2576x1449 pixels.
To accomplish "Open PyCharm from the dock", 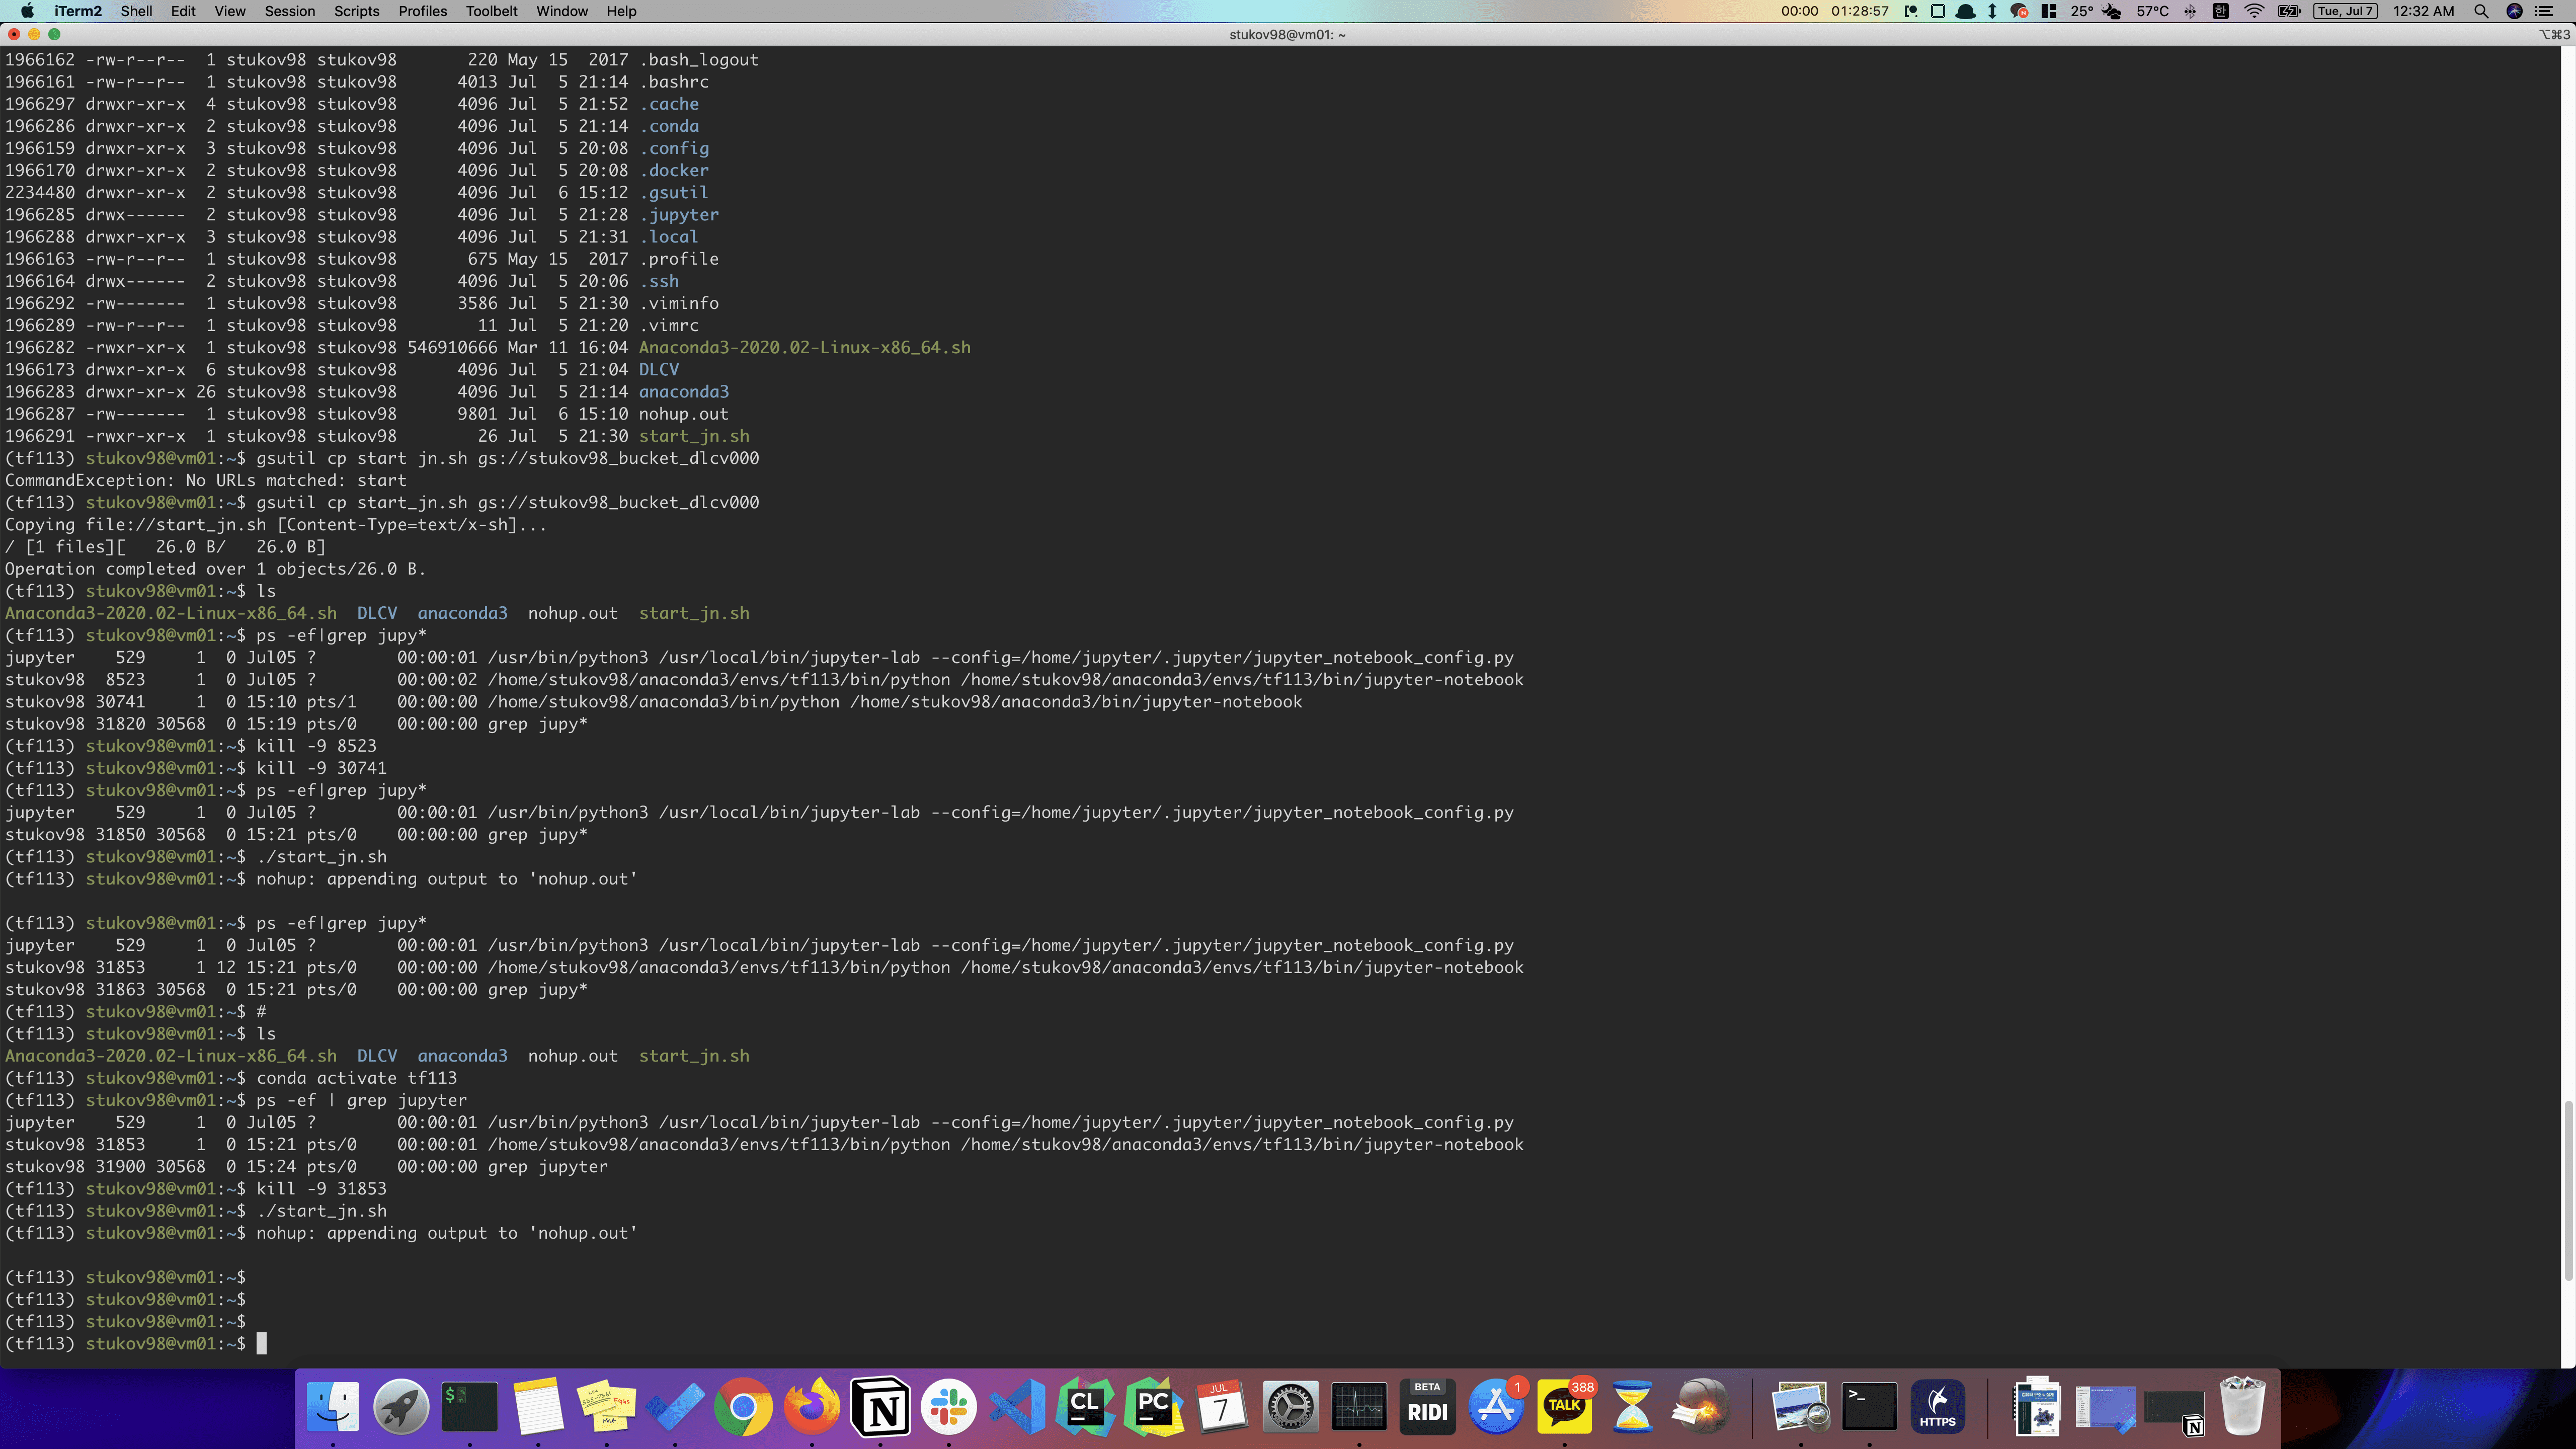I will (x=1154, y=1407).
